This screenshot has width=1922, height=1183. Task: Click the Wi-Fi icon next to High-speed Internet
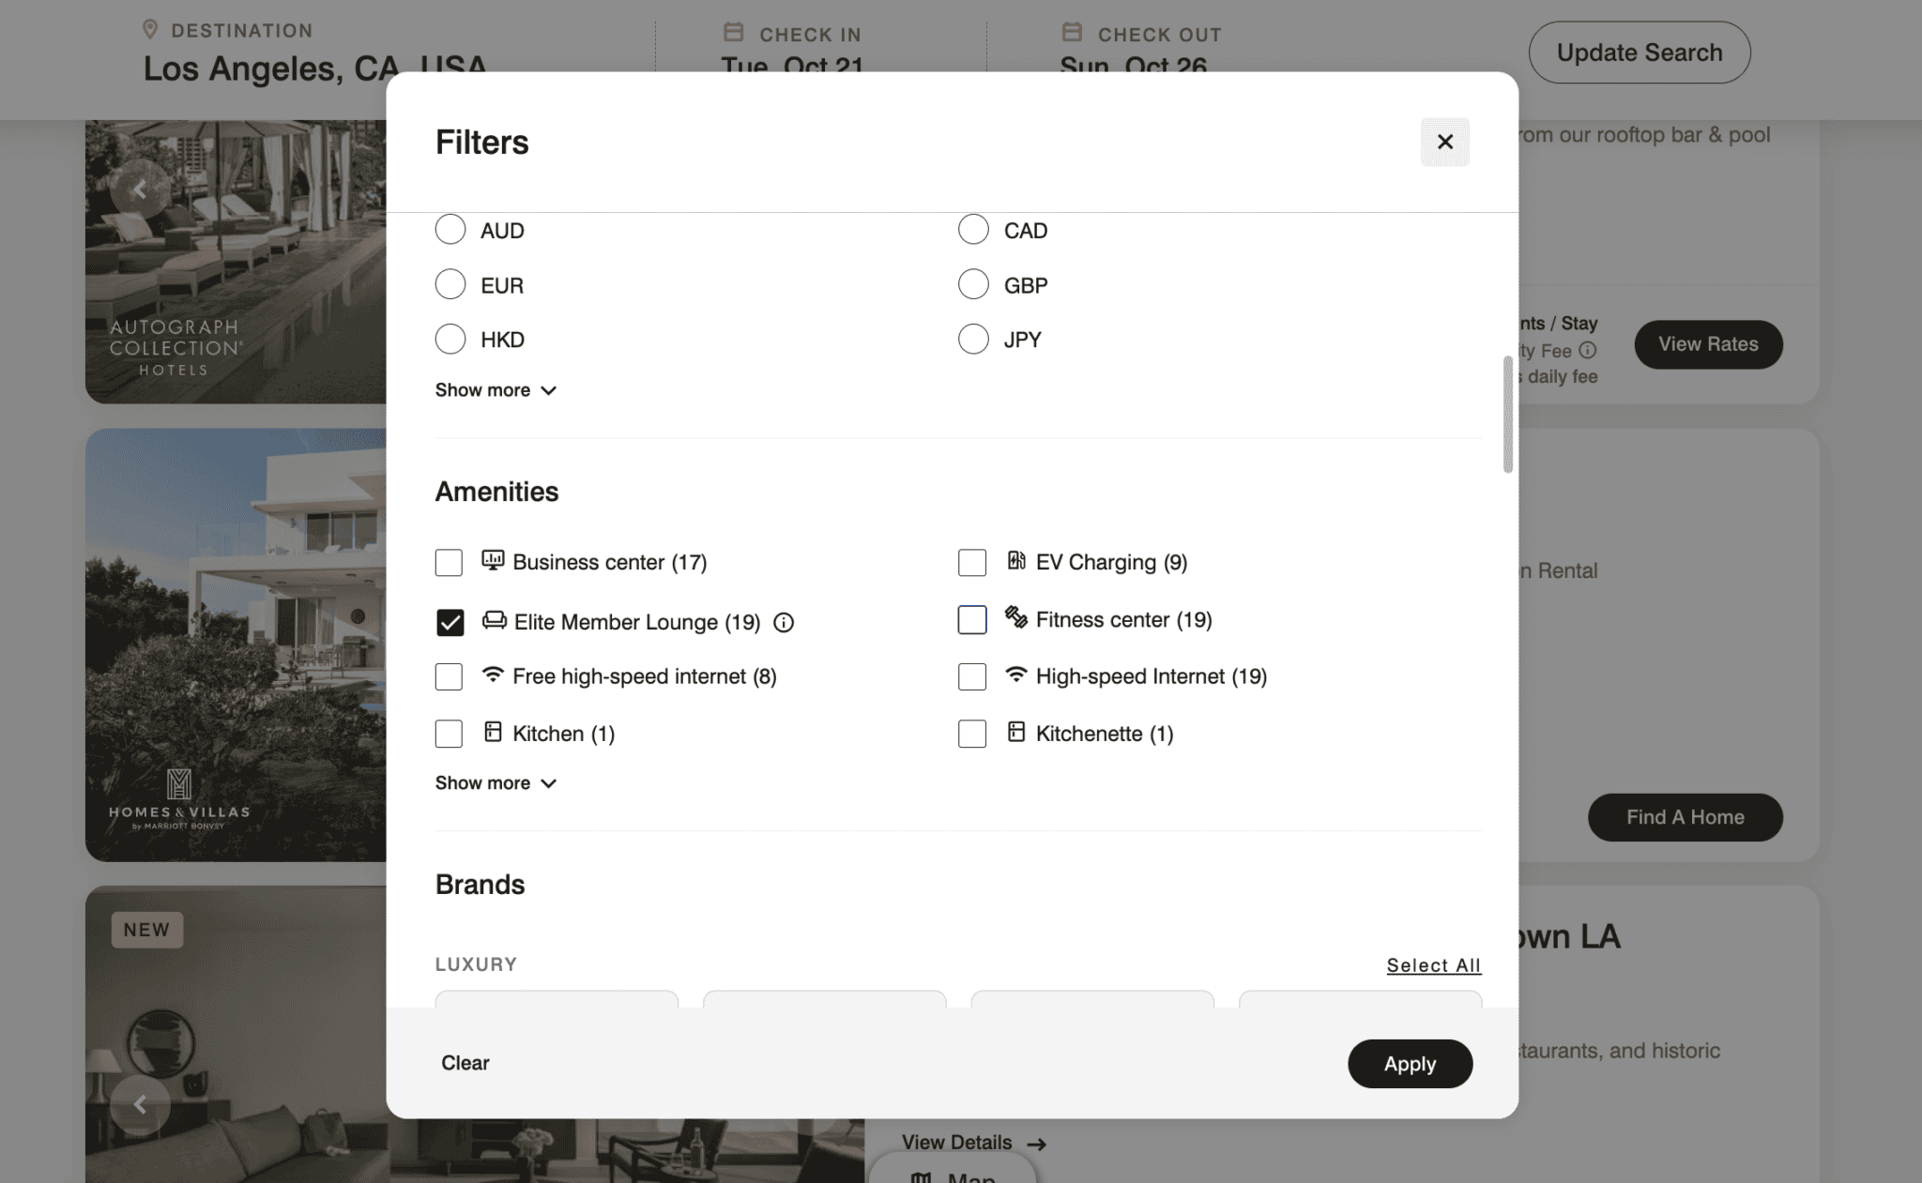[x=1014, y=675]
